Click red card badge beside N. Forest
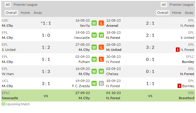This screenshot has width=196, height=113. 178,50
